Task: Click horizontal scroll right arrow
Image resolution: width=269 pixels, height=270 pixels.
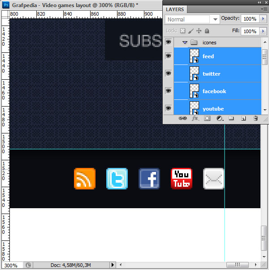Action: [256, 265]
